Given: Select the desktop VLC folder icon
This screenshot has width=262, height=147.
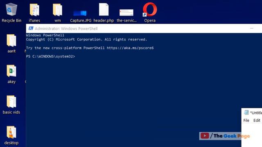Looking at the screenshot, I should [11, 135].
